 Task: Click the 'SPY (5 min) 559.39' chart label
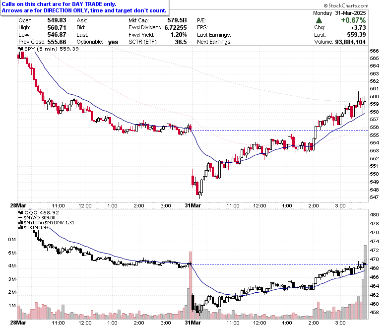(x=52, y=49)
